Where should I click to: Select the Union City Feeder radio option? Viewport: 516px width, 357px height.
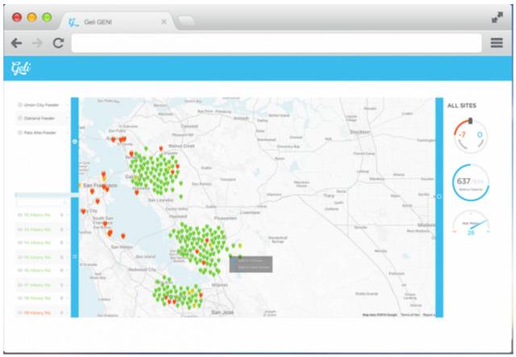(x=20, y=105)
